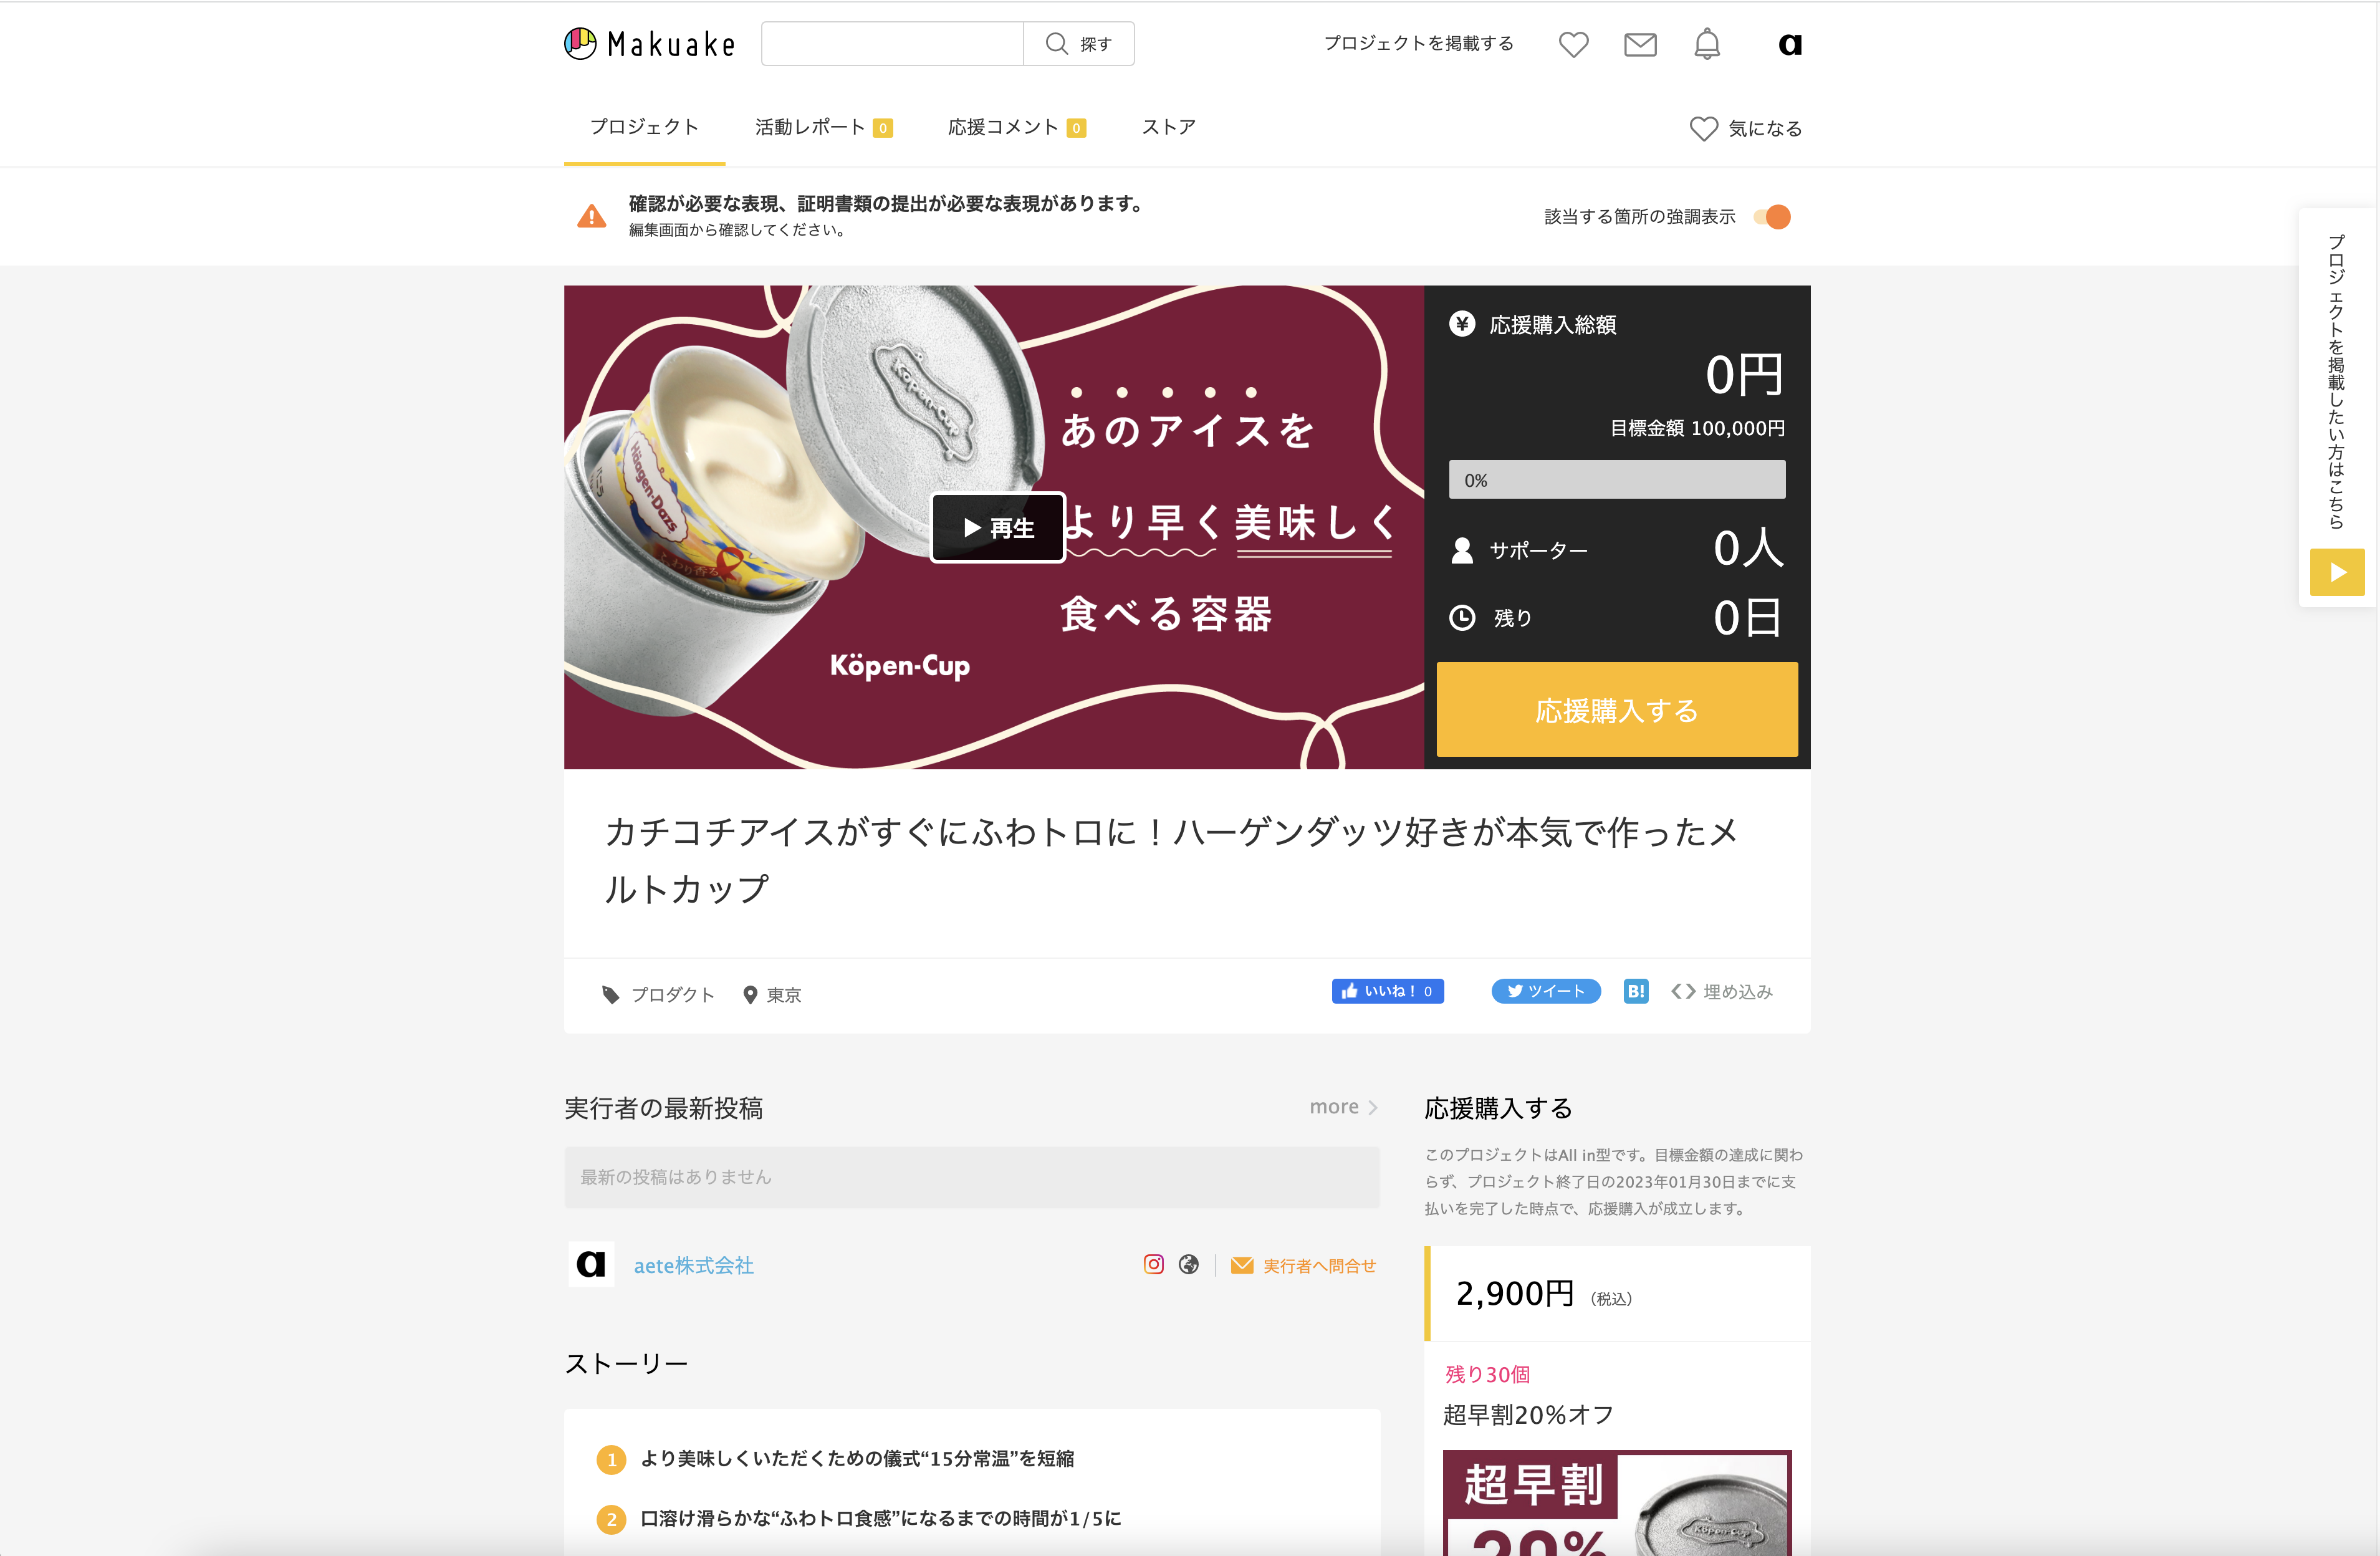Play video with 再生 button
The height and width of the screenshot is (1556, 2380).
coord(998,527)
